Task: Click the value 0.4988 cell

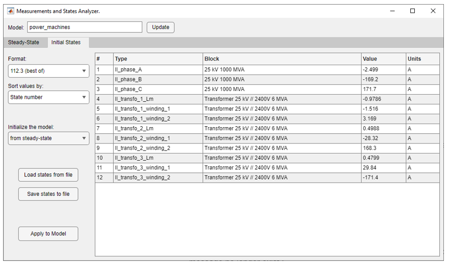Action: pyautogui.click(x=384, y=129)
